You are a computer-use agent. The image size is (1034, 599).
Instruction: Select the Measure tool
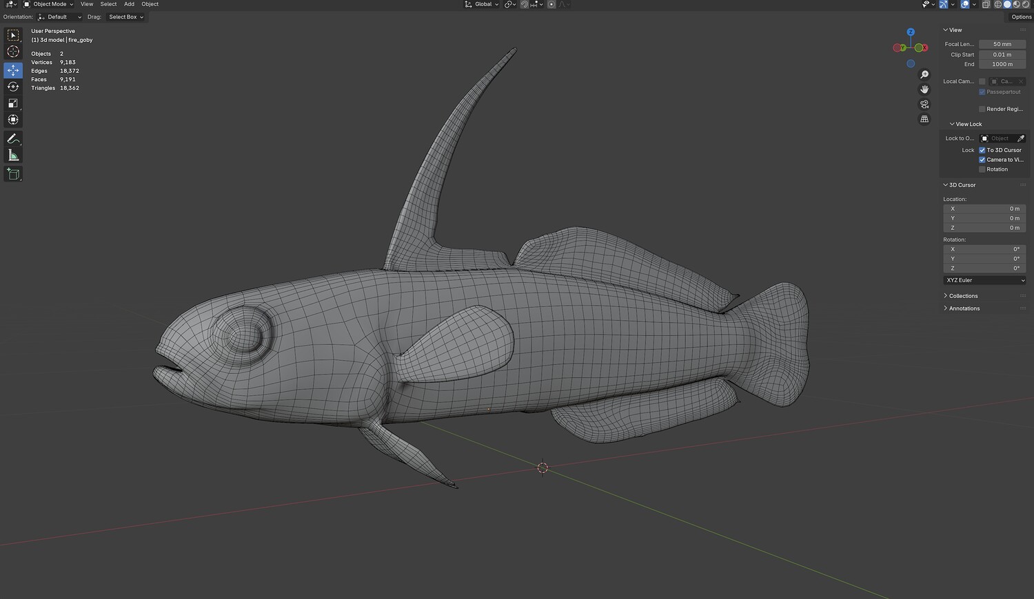pos(13,156)
